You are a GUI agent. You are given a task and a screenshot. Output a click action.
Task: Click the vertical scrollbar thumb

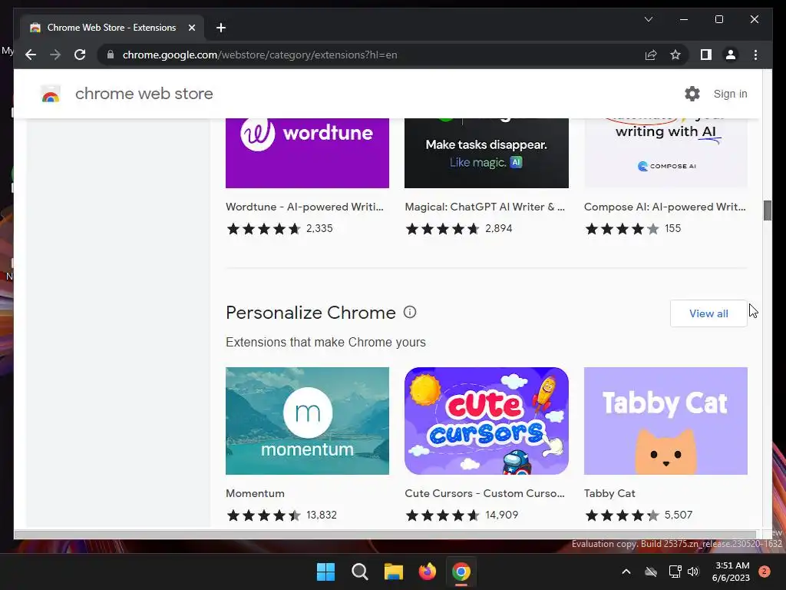pyautogui.click(x=768, y=210)
